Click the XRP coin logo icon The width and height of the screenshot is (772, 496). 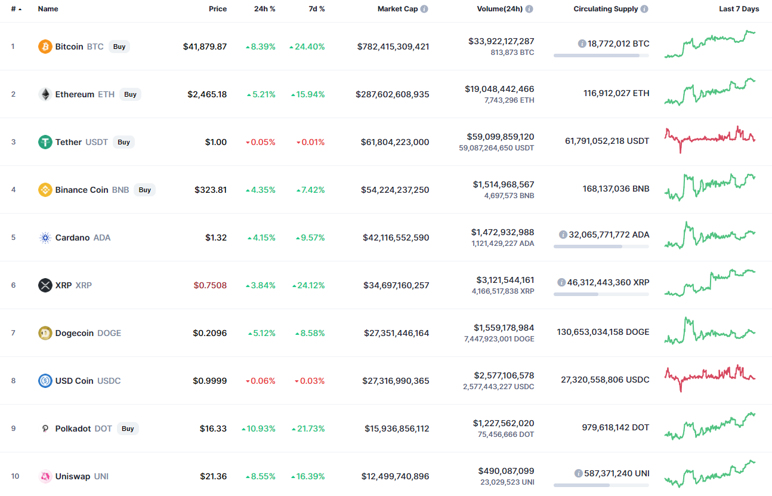(45, 285)
